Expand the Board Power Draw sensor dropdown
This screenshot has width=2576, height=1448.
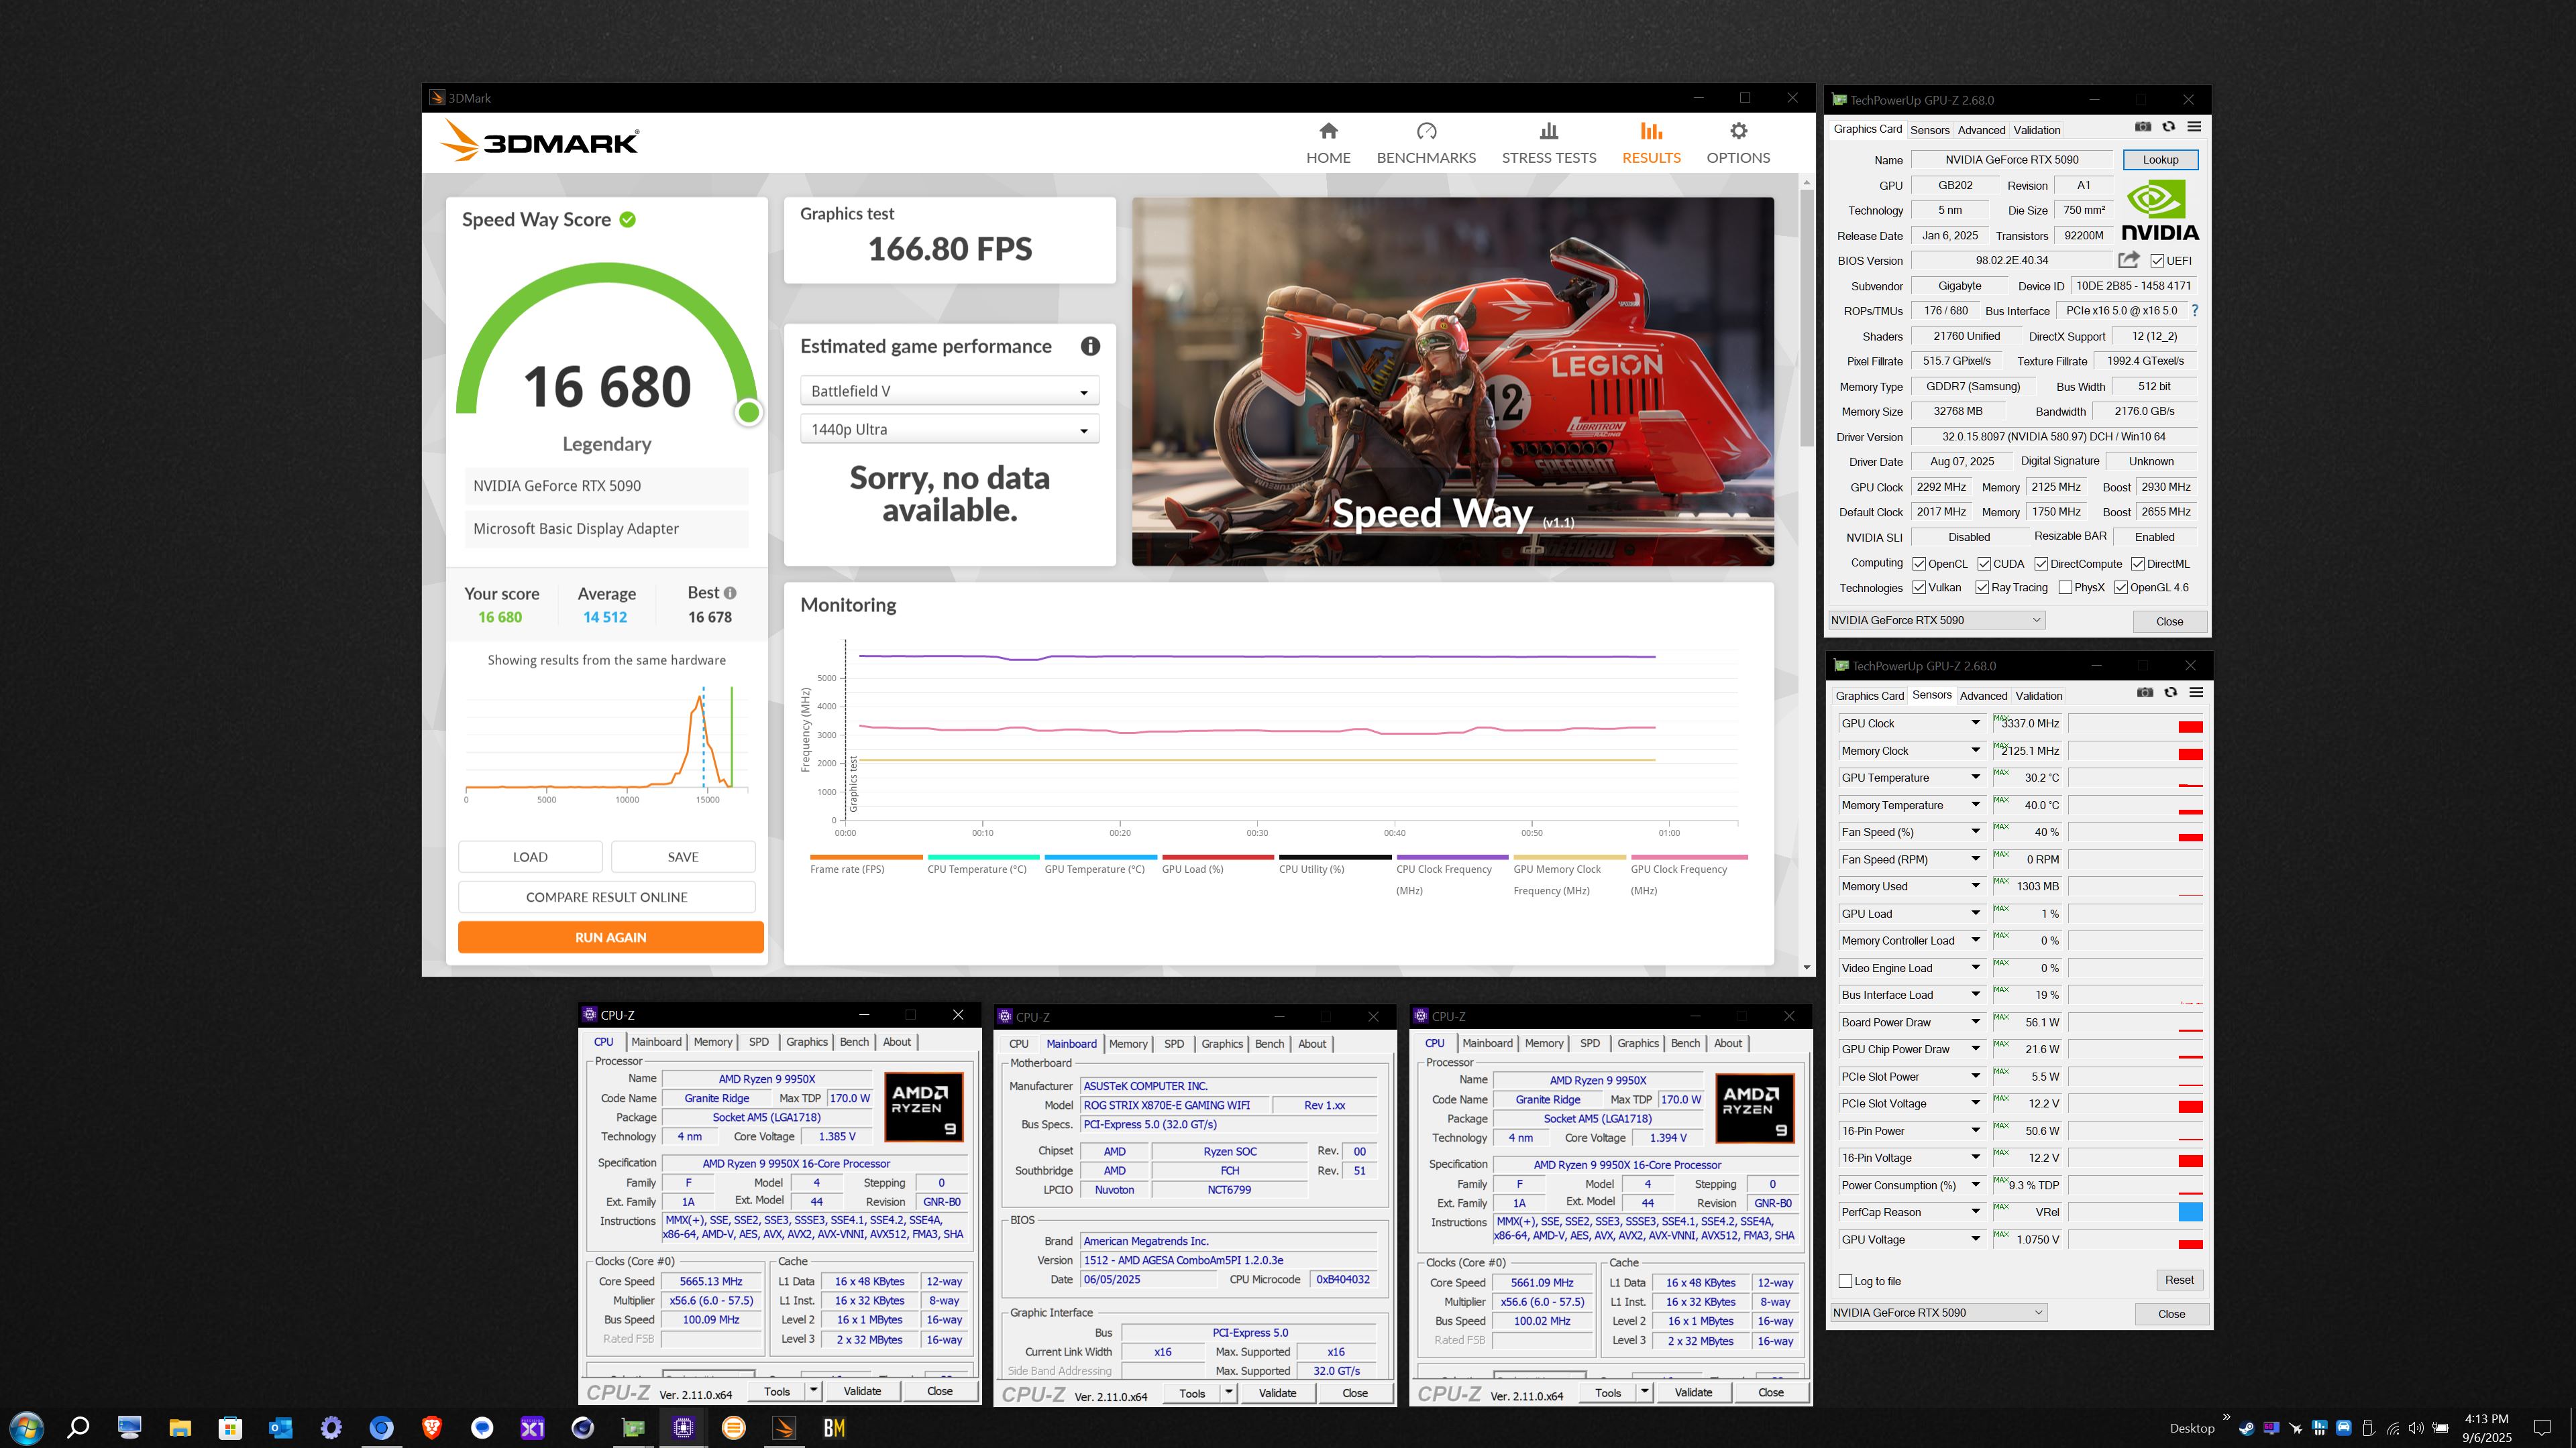coord(1975,1022)
